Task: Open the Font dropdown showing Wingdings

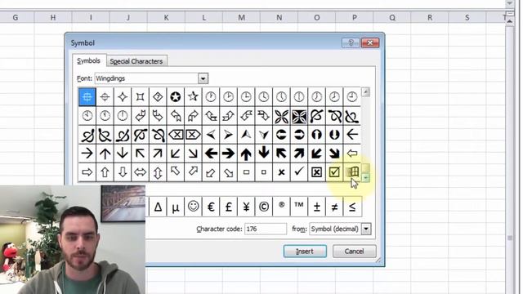Action: coord(203,78)
